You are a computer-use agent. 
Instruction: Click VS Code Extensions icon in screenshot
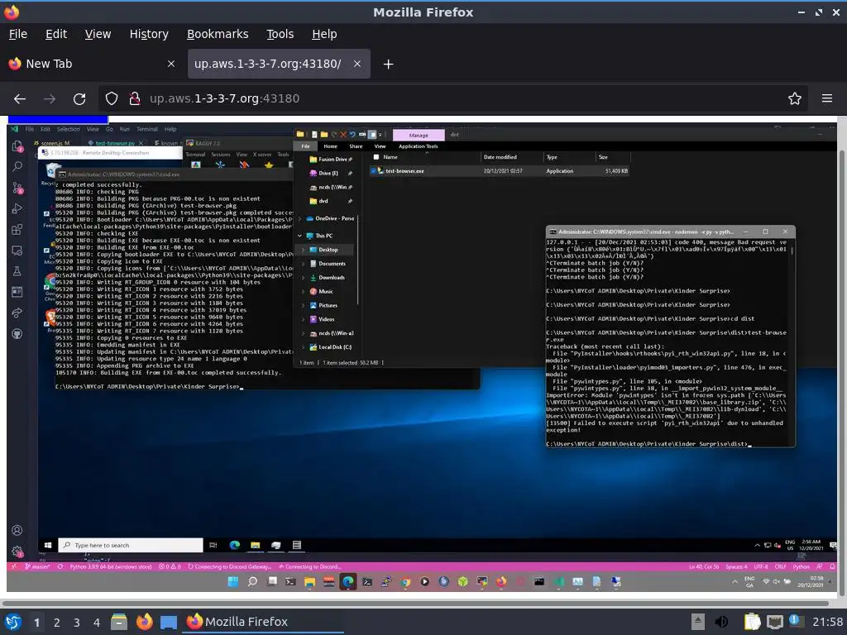[x=17, y=230]
